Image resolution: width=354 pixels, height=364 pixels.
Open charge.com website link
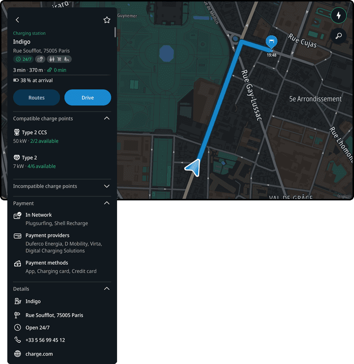click(x=39, y=354)
